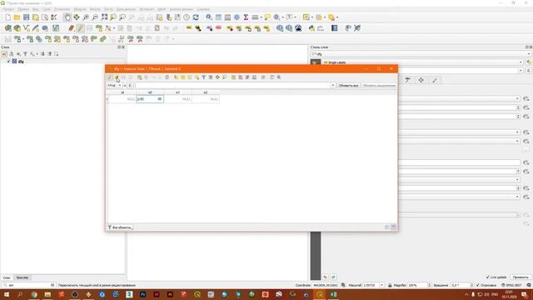
Task: Select the Pan Map hand tool
Action: pos(67,17)
